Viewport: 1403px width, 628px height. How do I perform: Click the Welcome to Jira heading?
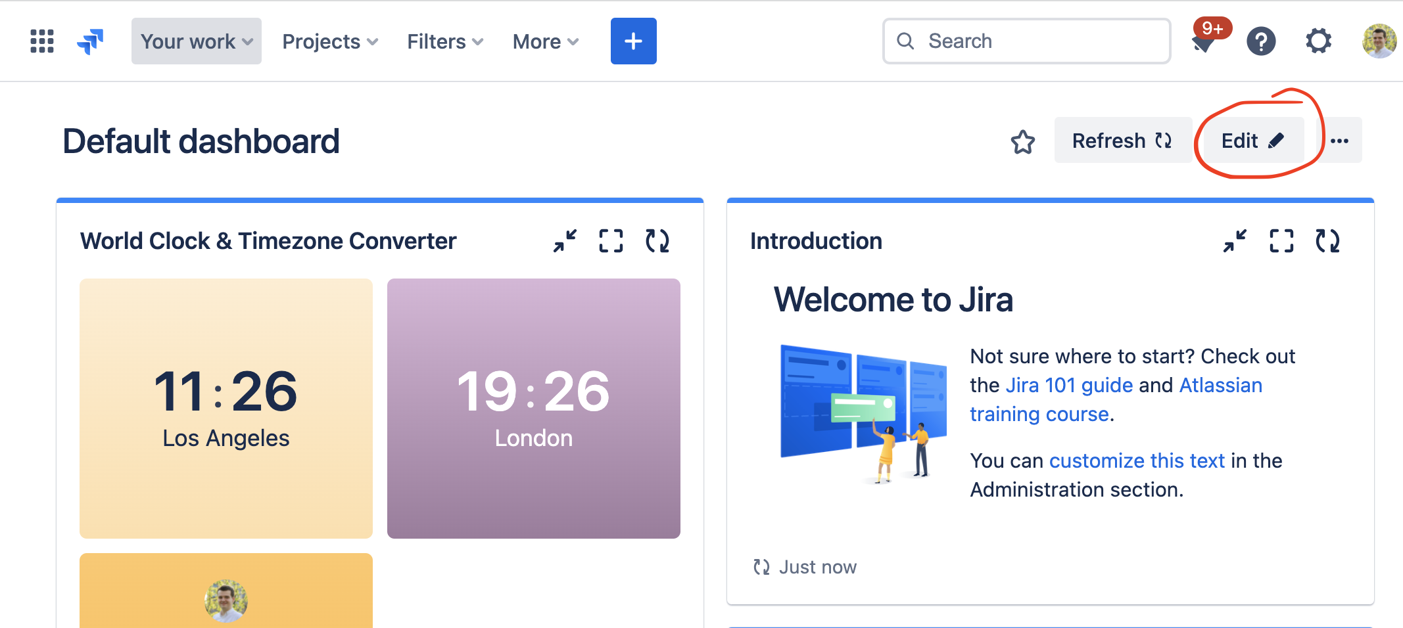(893, 300)
